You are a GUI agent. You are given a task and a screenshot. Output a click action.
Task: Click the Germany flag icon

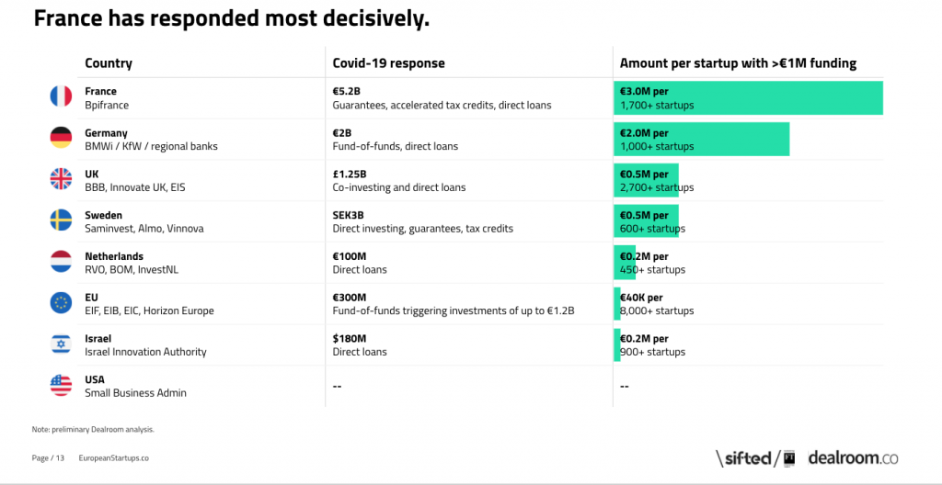61,138
